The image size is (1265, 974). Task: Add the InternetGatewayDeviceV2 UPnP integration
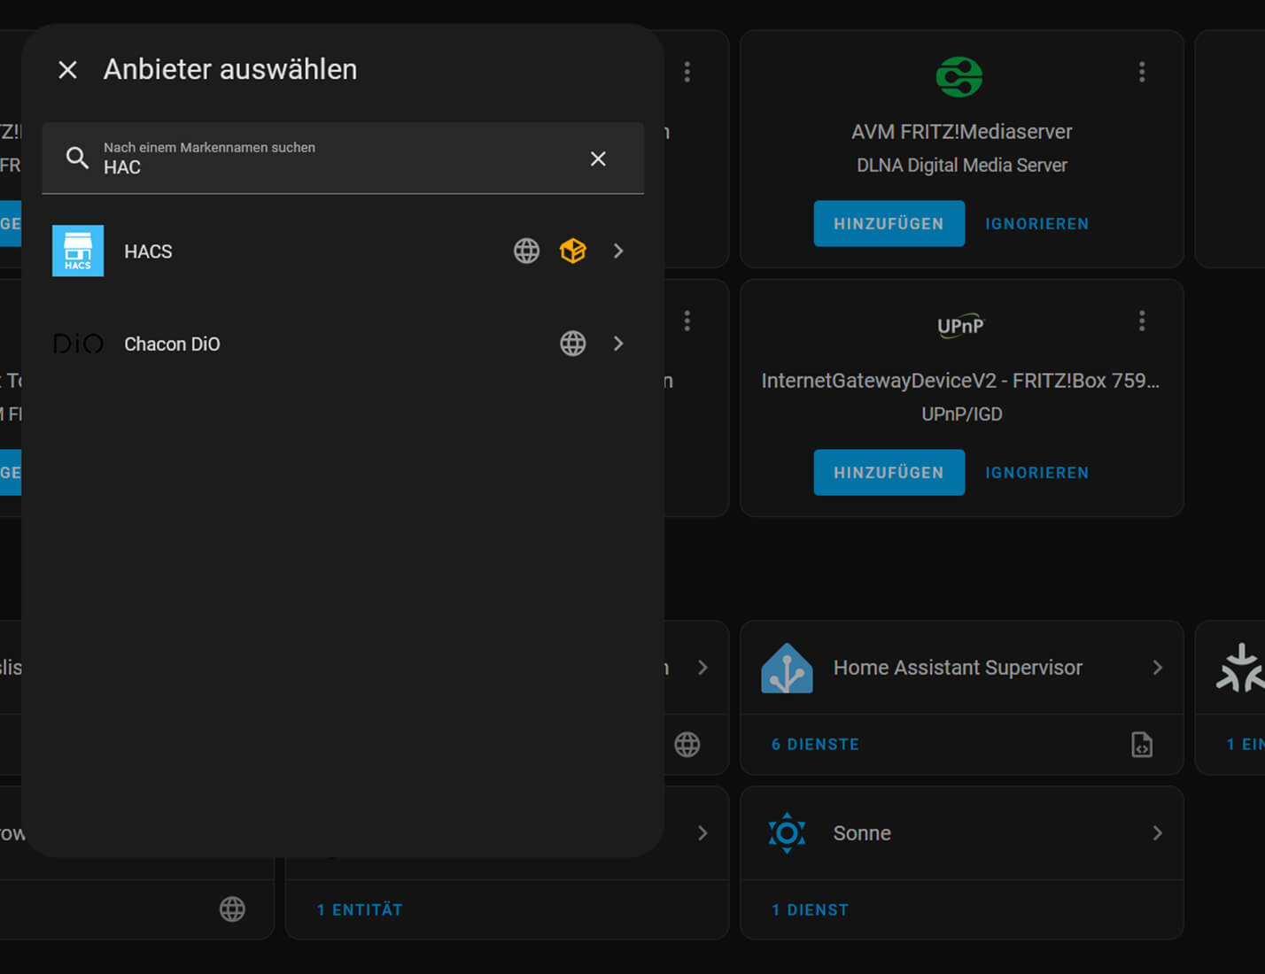[889, 473]
